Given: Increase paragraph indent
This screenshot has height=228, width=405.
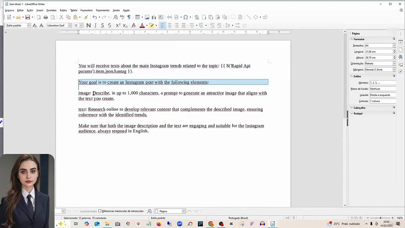Looking at the screenshot, I should pyautogui.click(x=212, y=25).
